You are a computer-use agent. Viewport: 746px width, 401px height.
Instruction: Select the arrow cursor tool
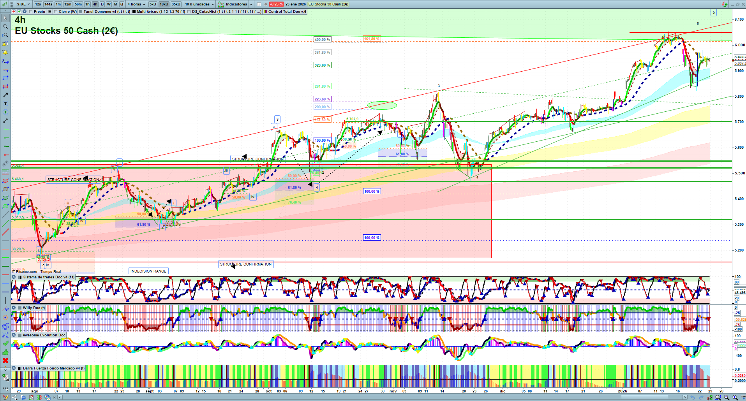tap(5, 18)
